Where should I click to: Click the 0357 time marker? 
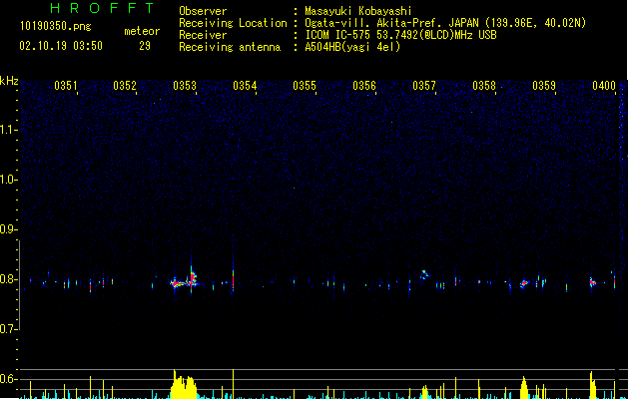[424, 86]
